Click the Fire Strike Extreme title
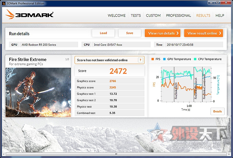 click(28, 59)
